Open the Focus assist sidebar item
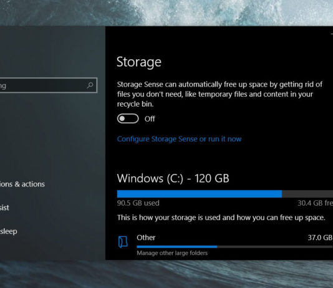The height and width of the screenshot is (288, 333). (4, 208)
